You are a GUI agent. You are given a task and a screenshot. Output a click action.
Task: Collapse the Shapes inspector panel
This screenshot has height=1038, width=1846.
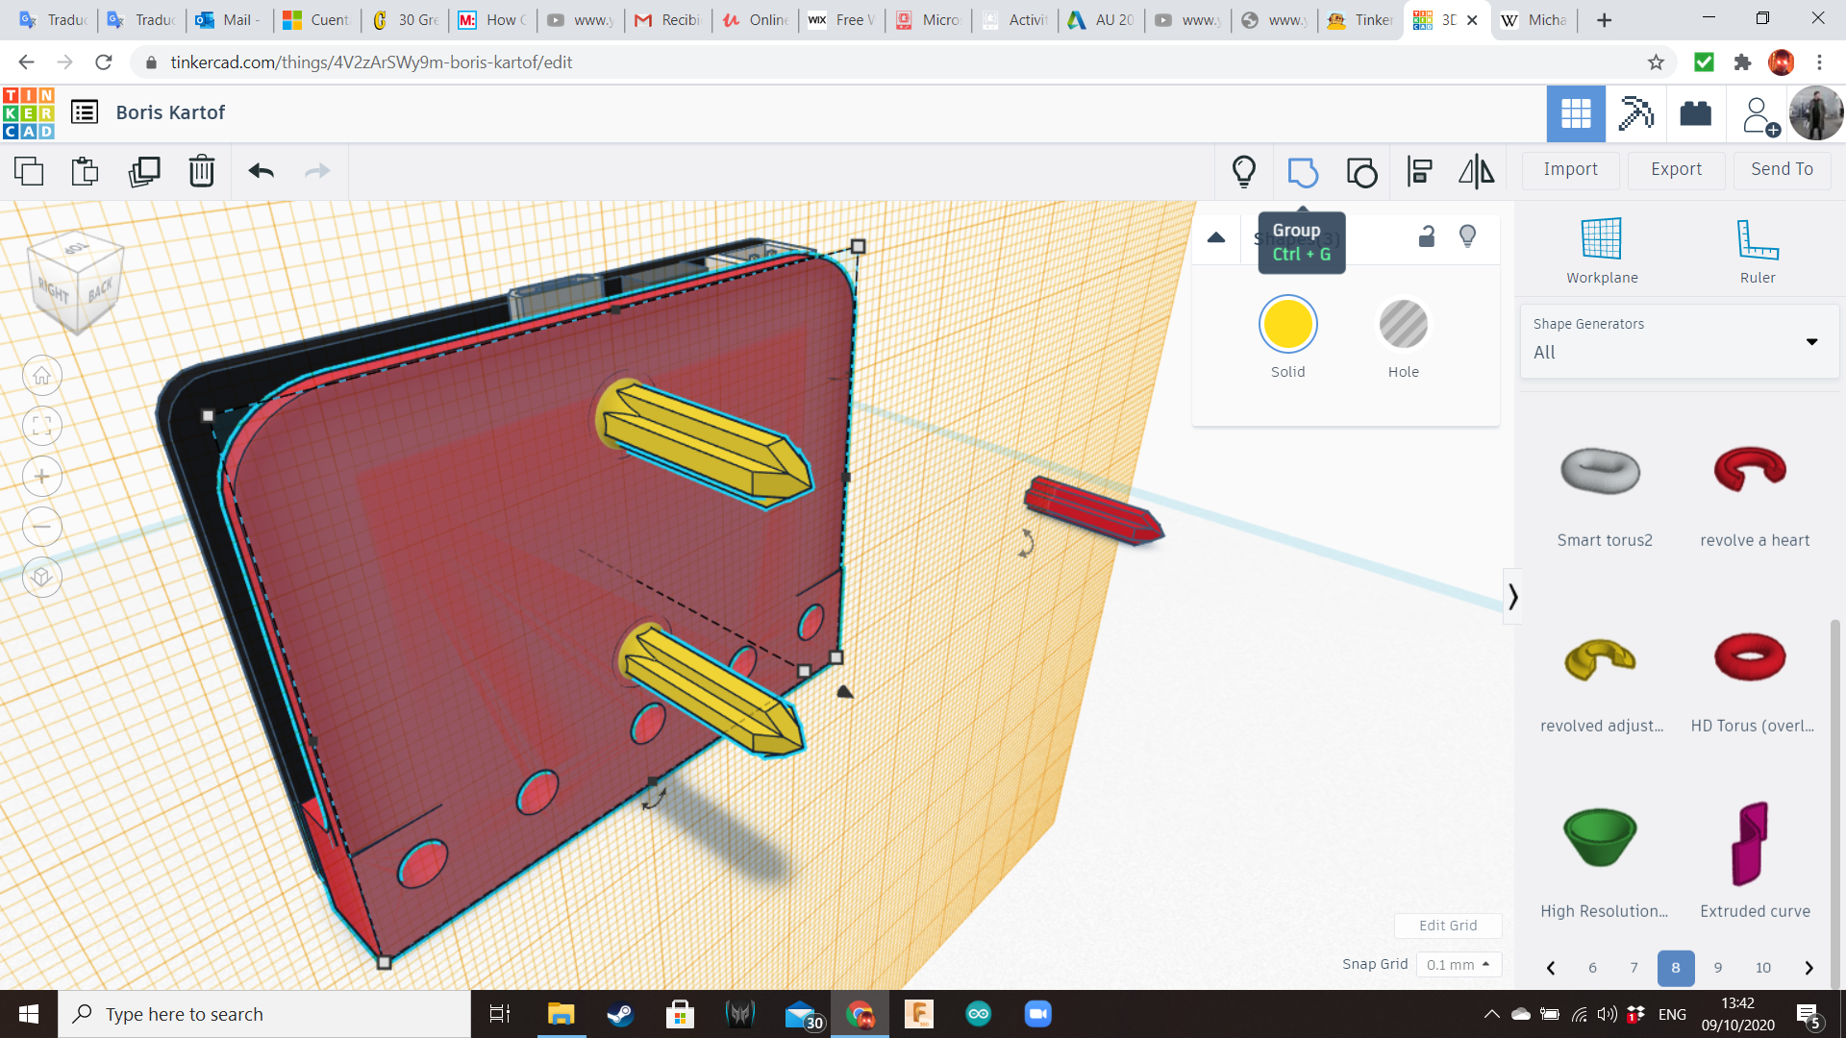1215,235
